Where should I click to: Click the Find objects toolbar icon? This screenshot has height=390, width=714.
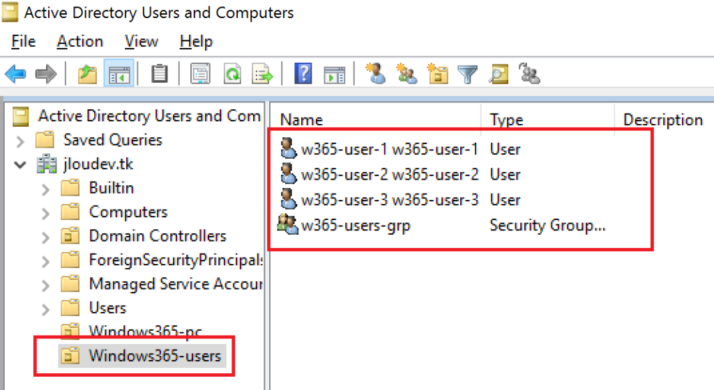(x=499, y=74)
